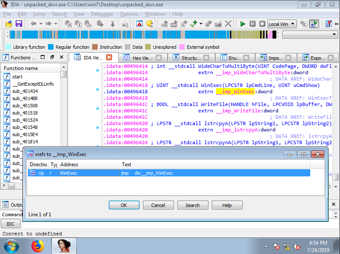Click OK in the xrefs dialog
Image resolution: width=340 pixels, height=254 pixels.
124,205
